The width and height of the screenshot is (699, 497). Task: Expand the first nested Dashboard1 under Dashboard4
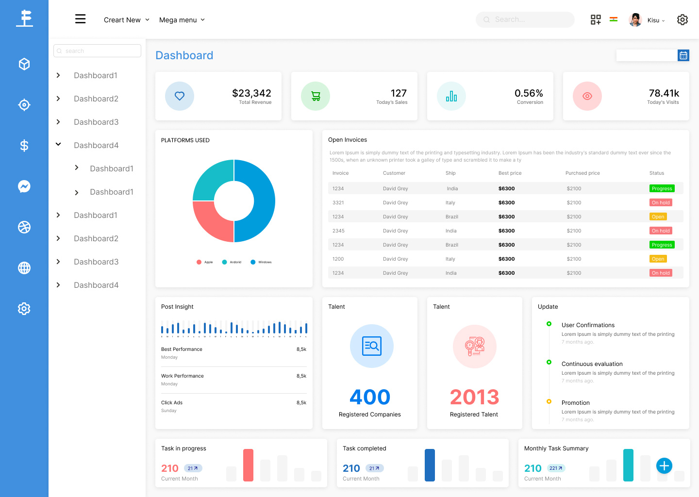pyautogui.click(x=77, y=168)
